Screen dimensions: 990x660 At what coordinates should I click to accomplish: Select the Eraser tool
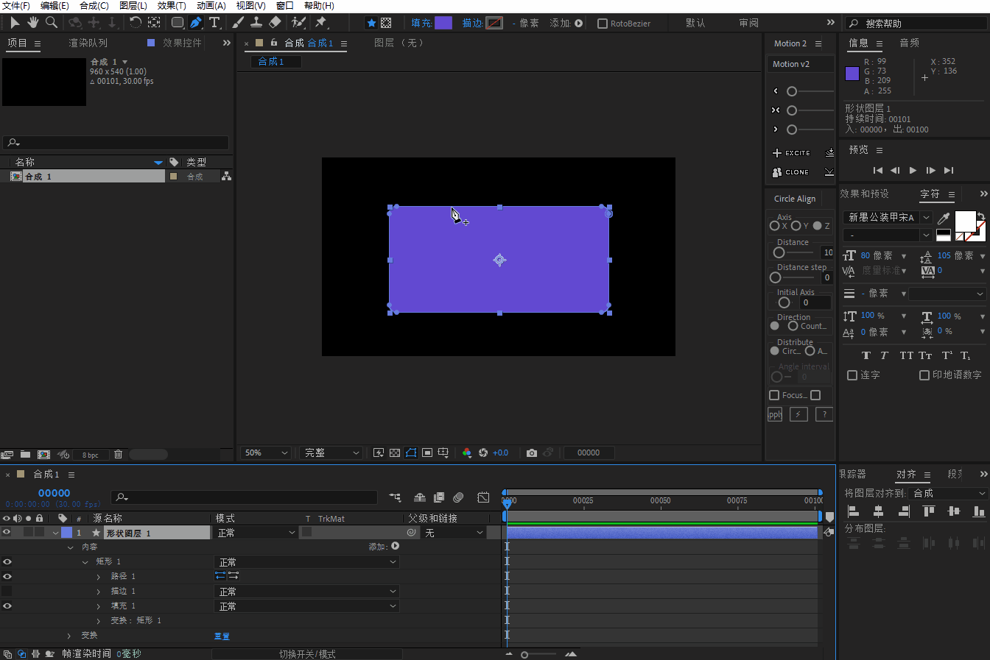275,23
